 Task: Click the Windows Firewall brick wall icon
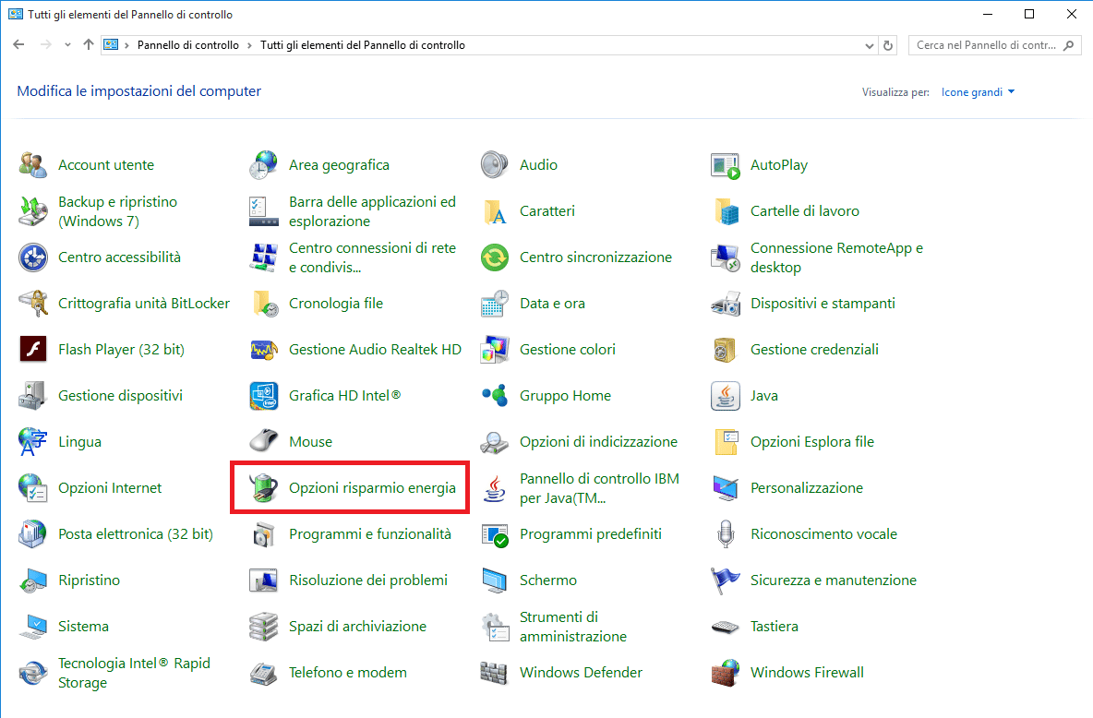[725, 672]
